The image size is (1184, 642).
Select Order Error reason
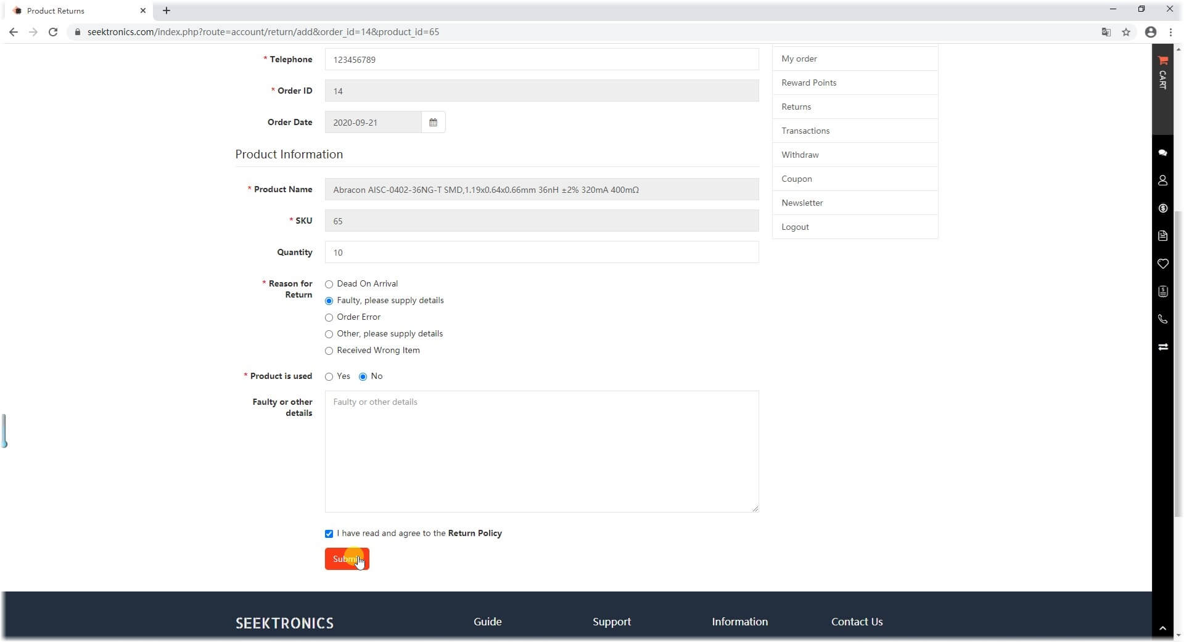click(x=329, y=317)
